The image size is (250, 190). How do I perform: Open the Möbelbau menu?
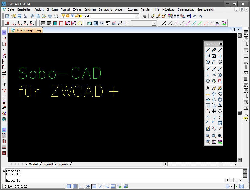[x=168, y=9]
